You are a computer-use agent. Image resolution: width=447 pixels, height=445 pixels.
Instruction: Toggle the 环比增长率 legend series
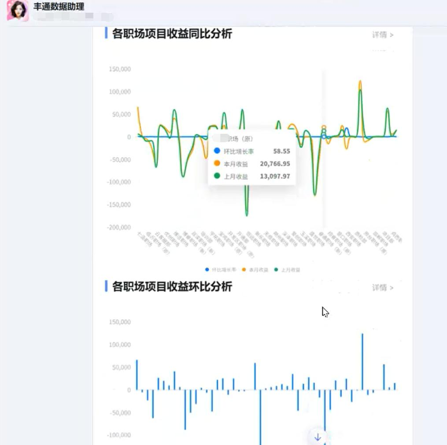[x=221, y=270]
